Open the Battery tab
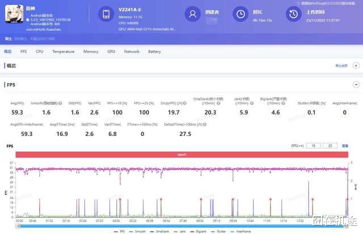363x234 pixels. [x=154, y=52]
